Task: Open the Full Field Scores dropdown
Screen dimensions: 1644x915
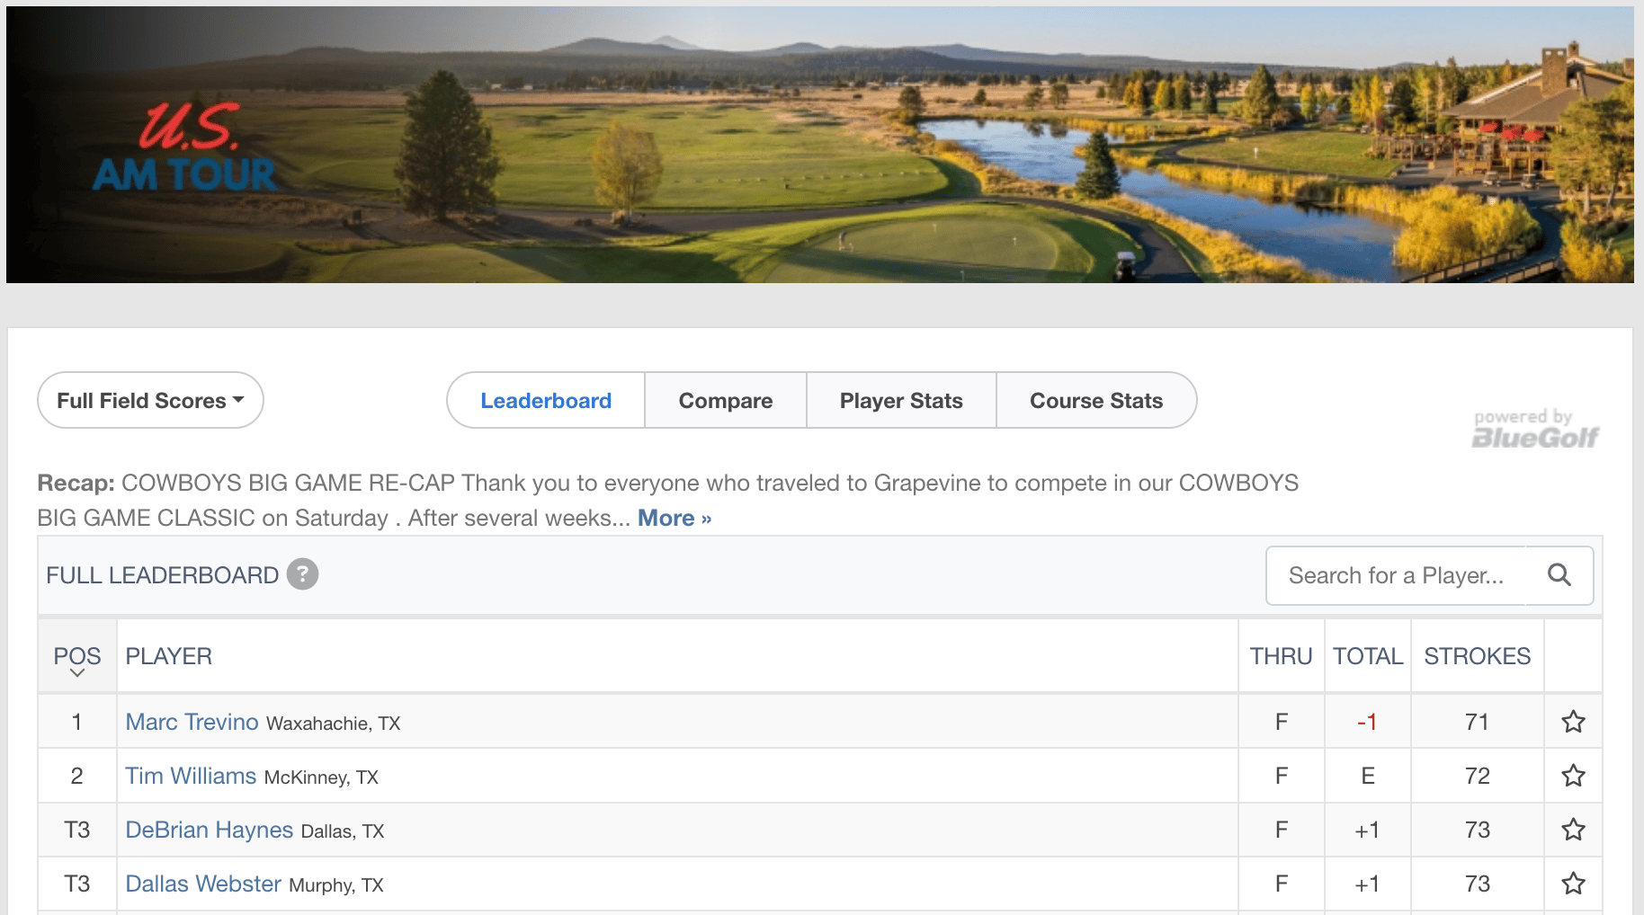Action: pyautogui.click(x=150, y=400)
